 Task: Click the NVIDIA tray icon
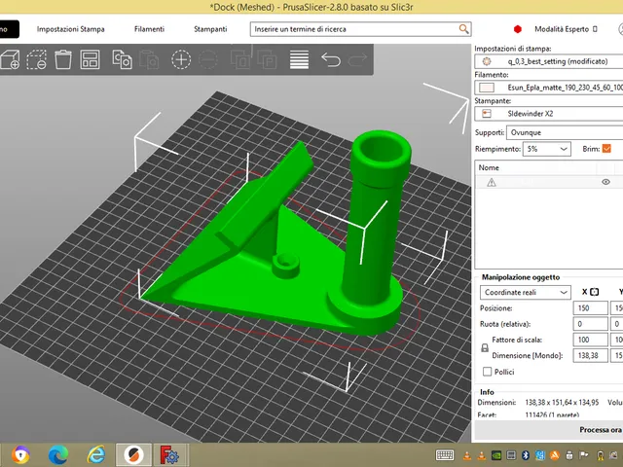[x=496, y=455]
